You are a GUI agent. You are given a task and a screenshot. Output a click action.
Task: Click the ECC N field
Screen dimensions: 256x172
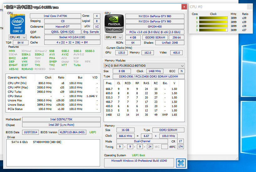[181, 71]
